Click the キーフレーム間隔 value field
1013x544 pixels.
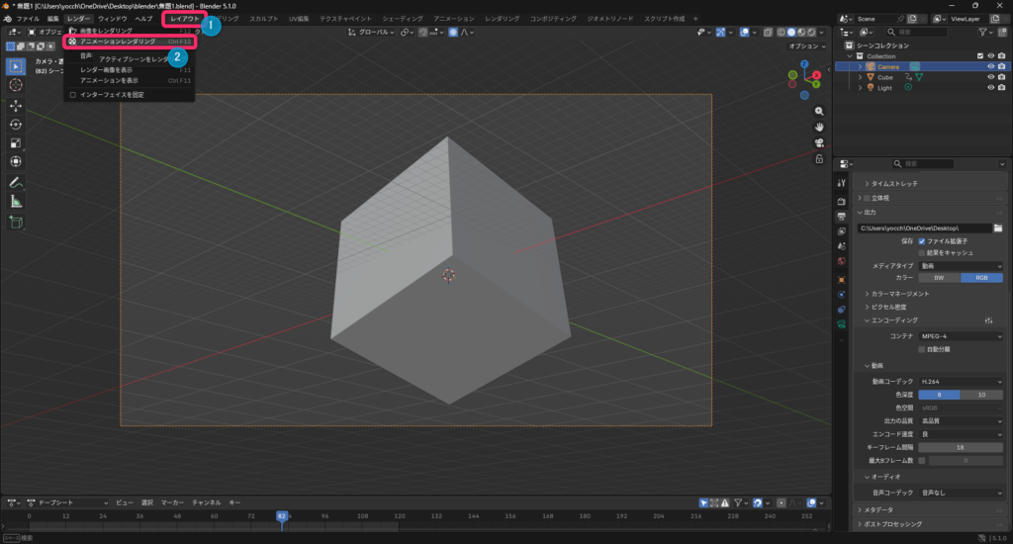click(961, 447)
